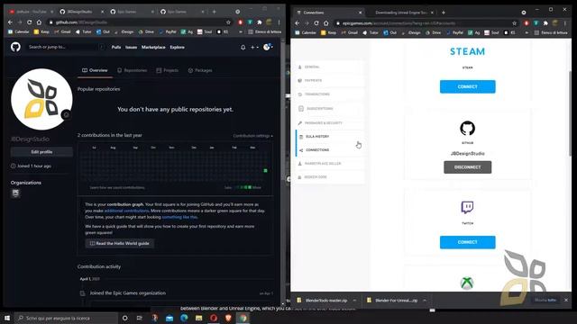Open GitHub home logo in GitHub window
This screenshot has width=577, height=324.
point(15,47)
